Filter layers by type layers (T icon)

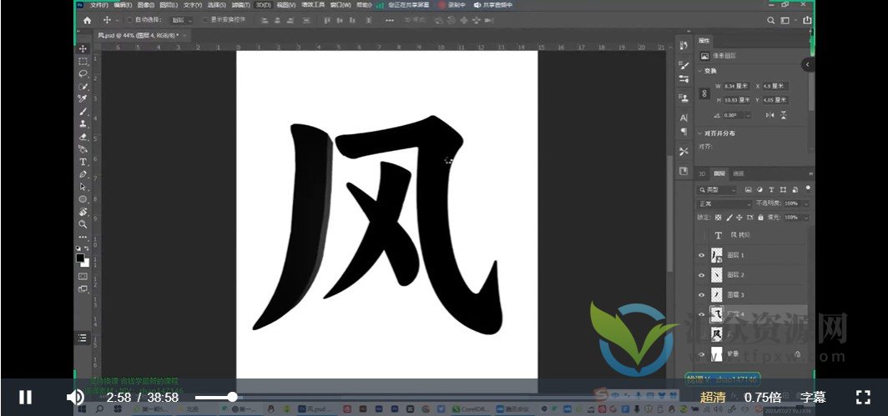point(771,189)
